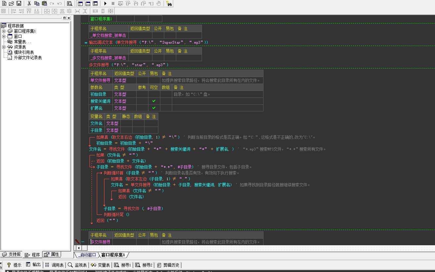Expand the 窗口 tree node
The width and height of the screenshot is (435, 272).
(4, 36)
